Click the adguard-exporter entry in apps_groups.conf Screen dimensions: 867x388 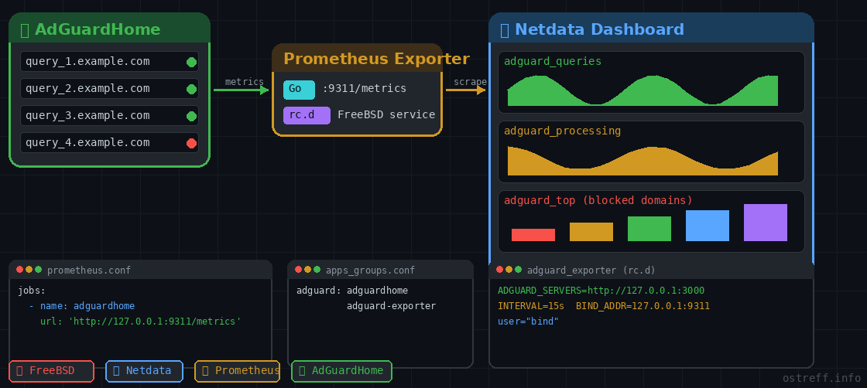[x=392, y=306]
